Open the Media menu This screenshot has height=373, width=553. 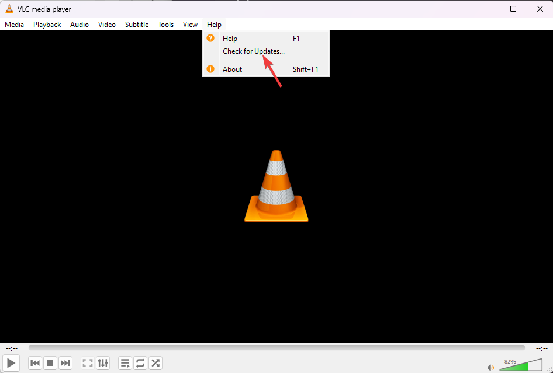coord(15,25)
